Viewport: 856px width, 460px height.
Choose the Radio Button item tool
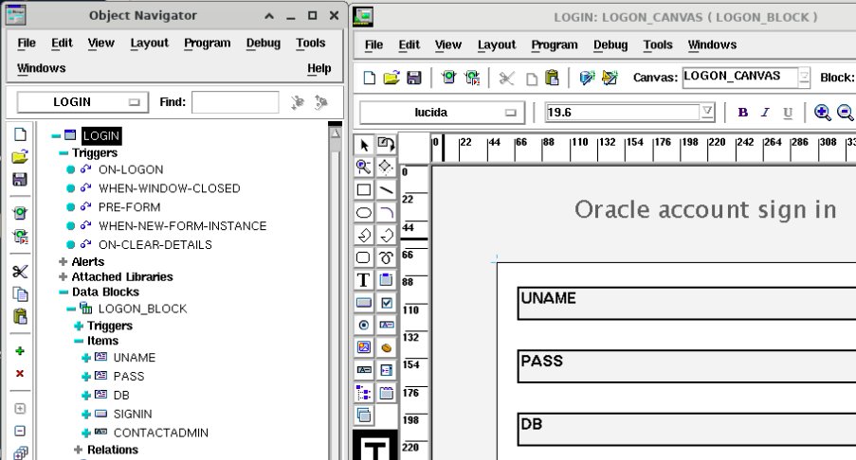pyautogui.click(x=364, y=326)
